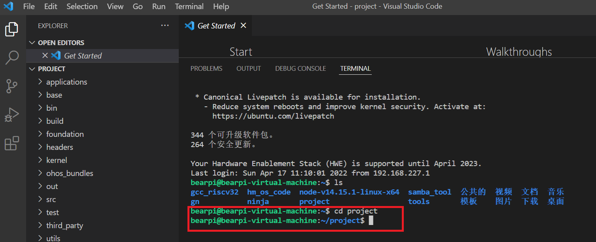This screenshot has height=242, width=596.
Task: Click the Walkthroughs heading
Action: 519,52
